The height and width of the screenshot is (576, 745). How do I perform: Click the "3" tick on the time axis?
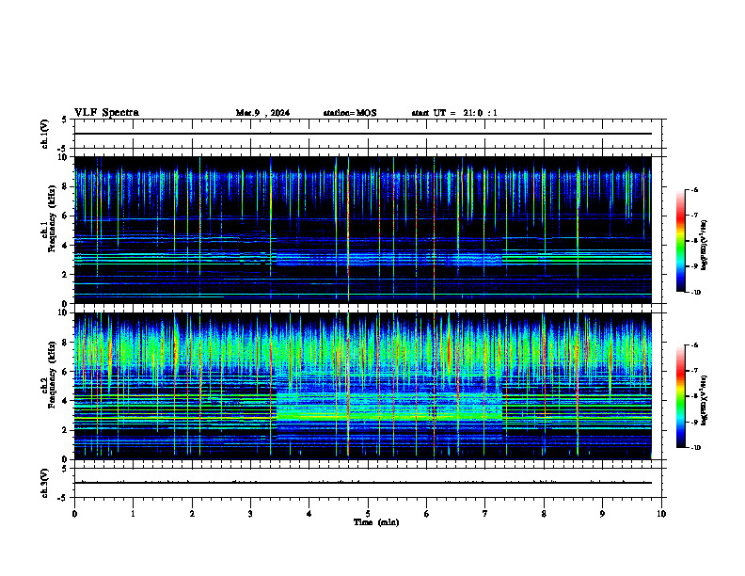[x=250, y=514]
